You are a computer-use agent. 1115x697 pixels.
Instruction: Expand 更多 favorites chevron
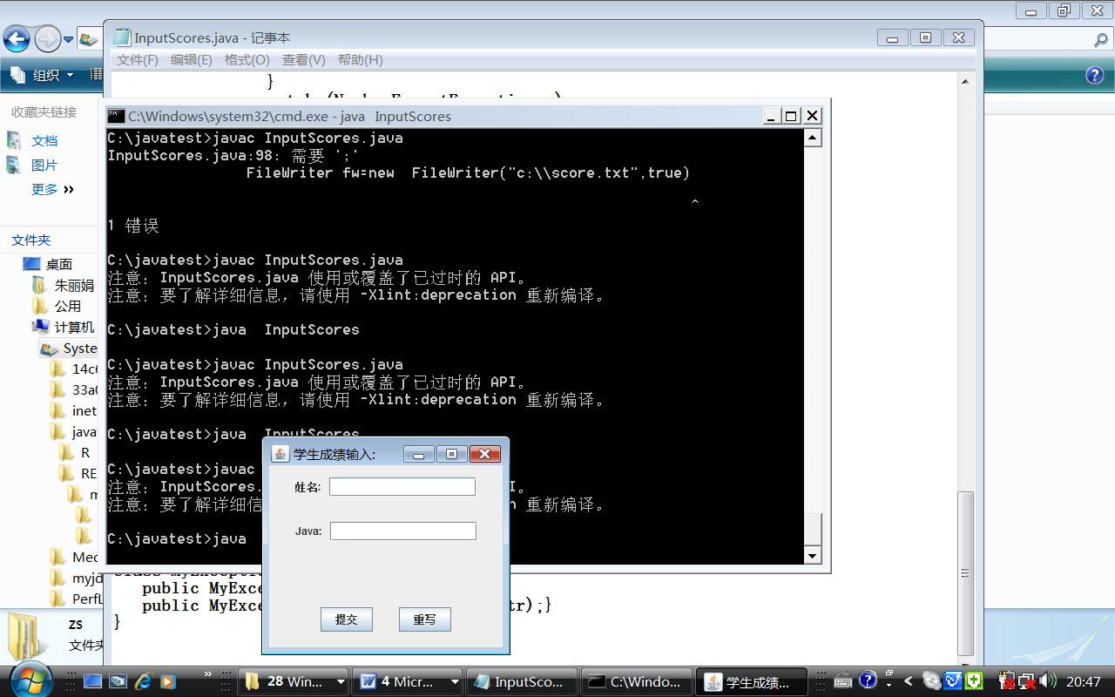click(69, 189)
